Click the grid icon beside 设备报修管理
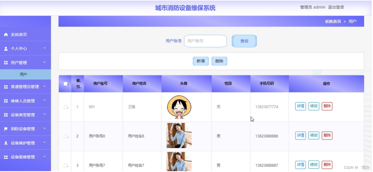 click(6, 157)
